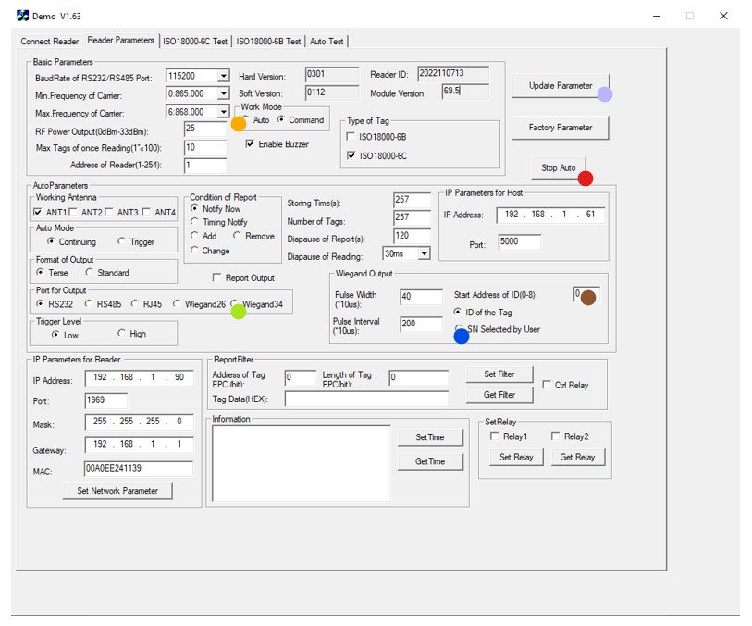
Task: Click the Update Parameter button
Action: [561, 86]
